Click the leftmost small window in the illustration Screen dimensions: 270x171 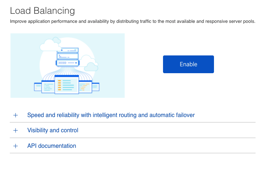click(x=38, y=87)
